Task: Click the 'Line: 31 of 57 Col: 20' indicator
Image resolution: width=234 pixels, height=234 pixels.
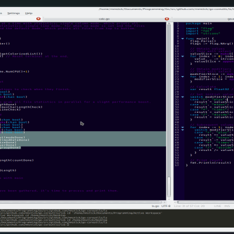Action: tap(190, 206)
